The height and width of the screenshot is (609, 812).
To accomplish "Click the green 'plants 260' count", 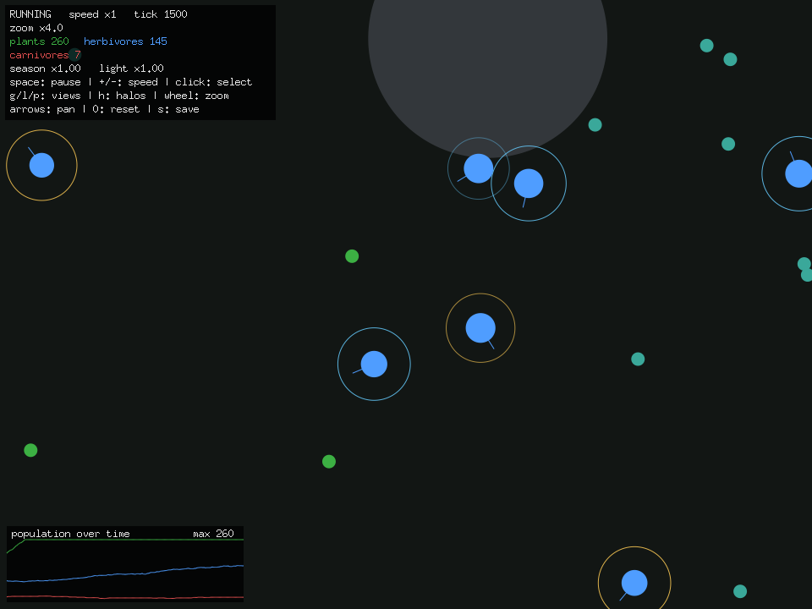I will point(40,41).
